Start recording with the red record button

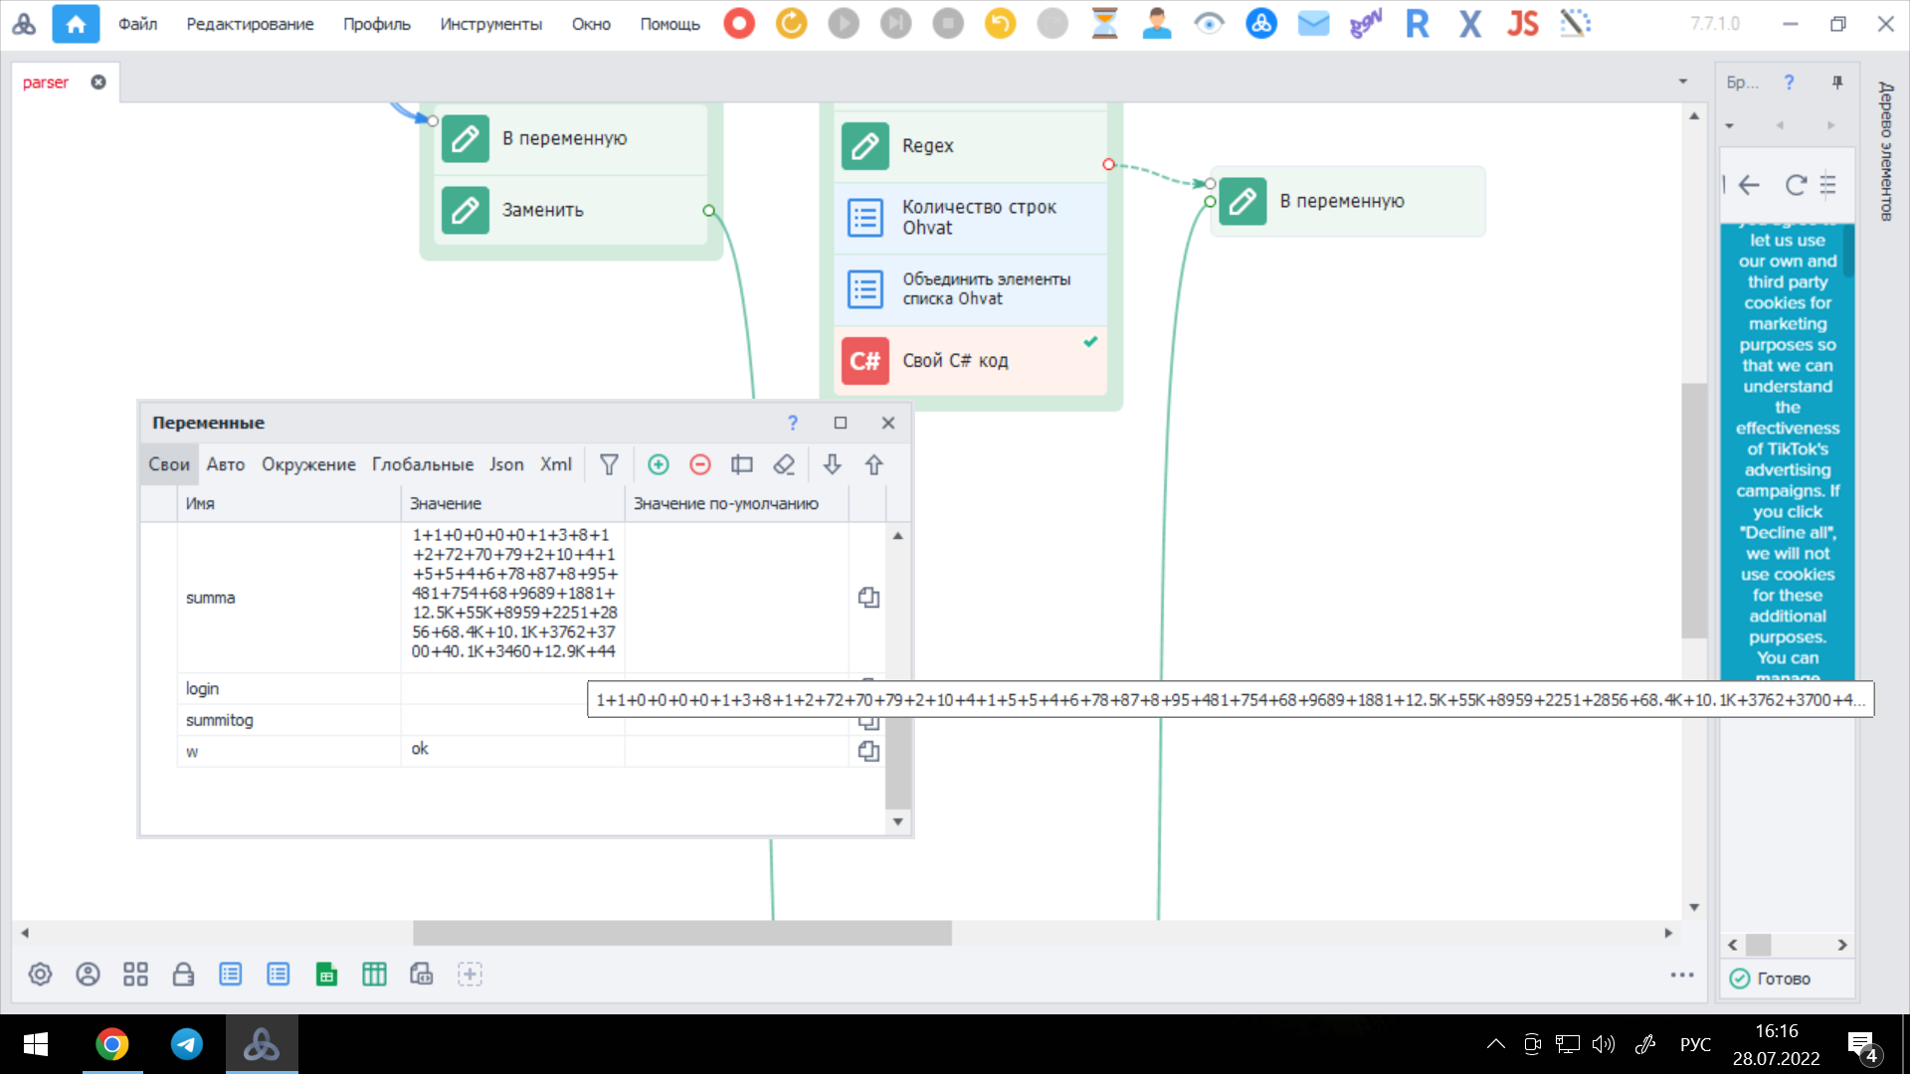point(739,23)
